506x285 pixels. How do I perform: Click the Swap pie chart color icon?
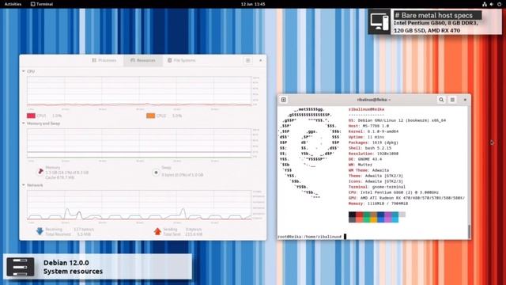(x=156, y=173)
